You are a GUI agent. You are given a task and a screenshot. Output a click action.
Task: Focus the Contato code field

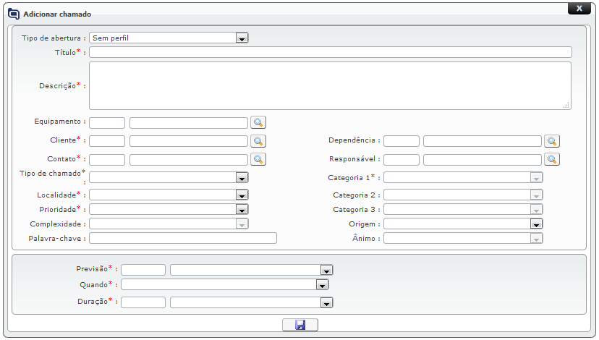[x=107, y=160]
